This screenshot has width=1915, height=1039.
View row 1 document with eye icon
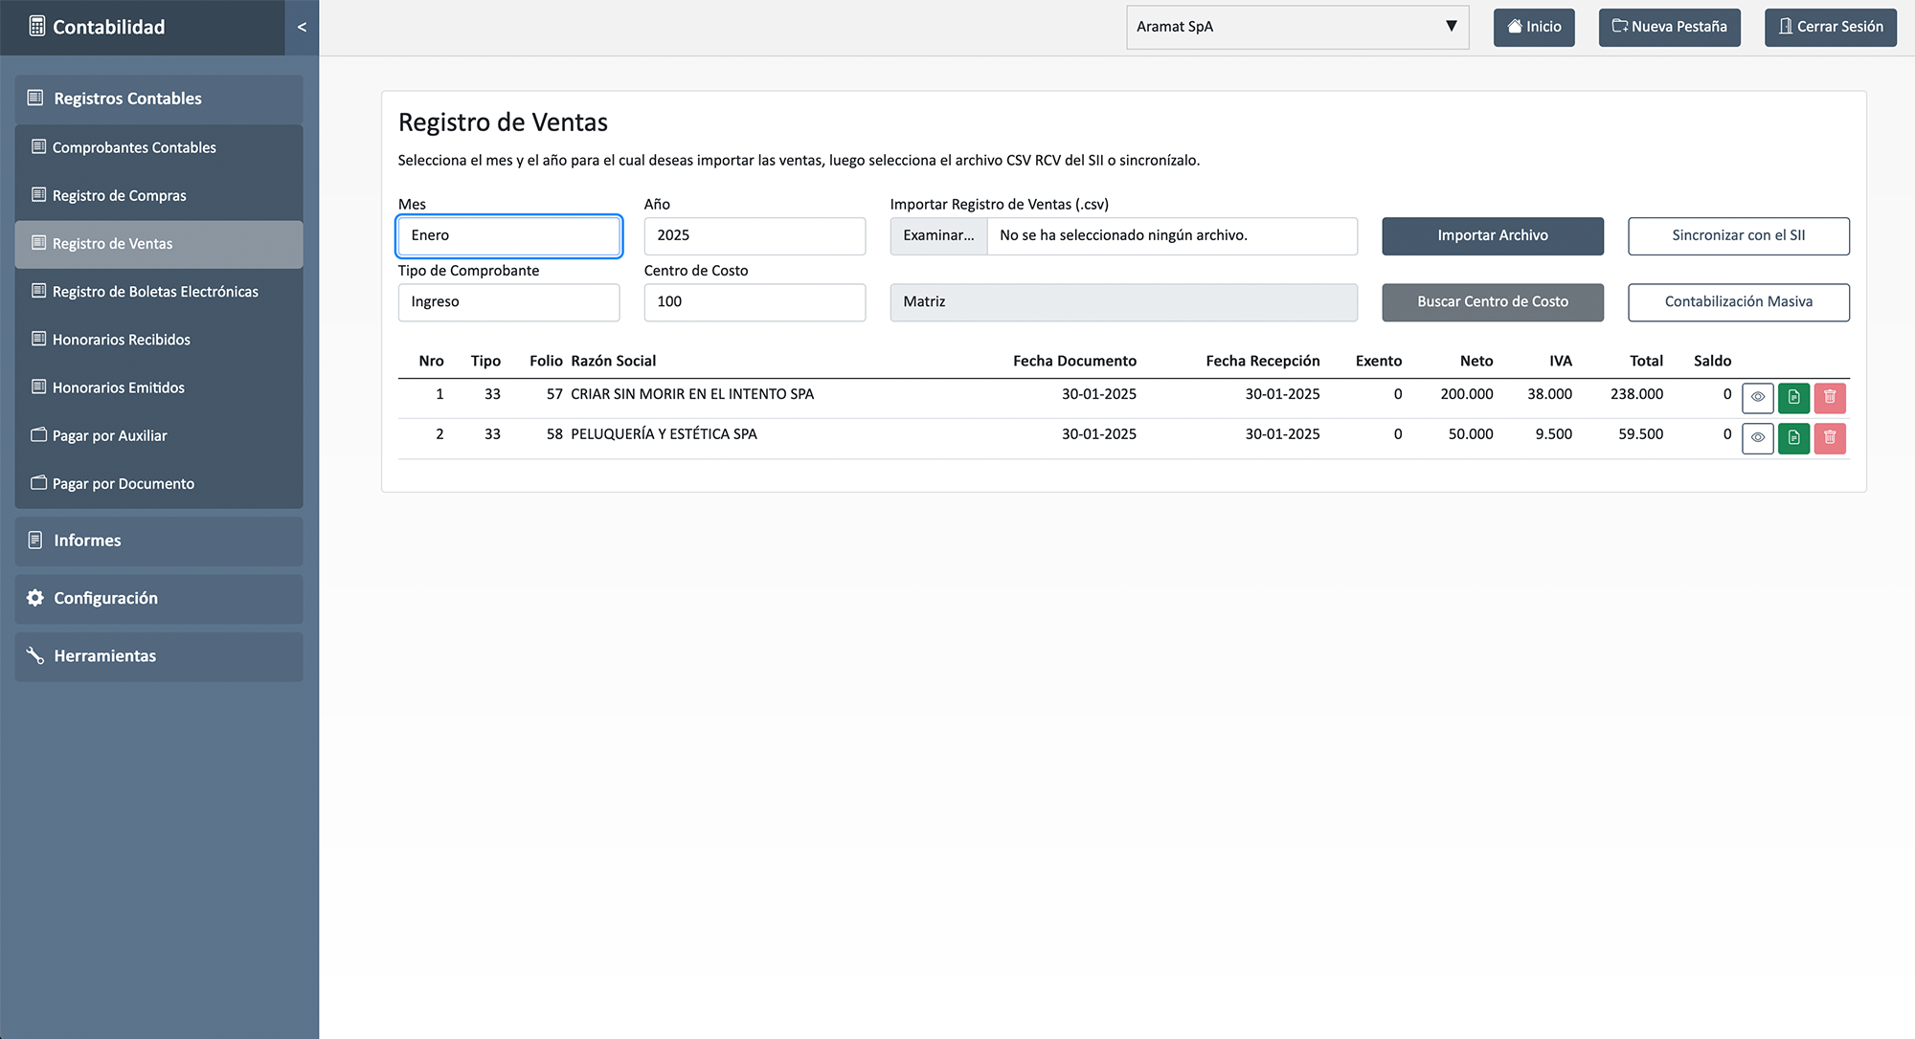pyautogui.click(x=1757, y=397)
